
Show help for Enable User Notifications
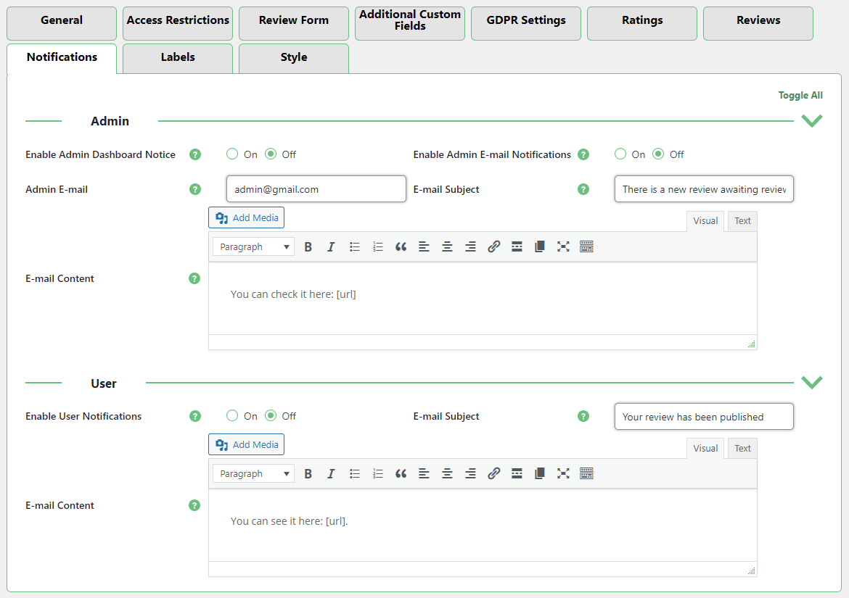tap(195, 416)
